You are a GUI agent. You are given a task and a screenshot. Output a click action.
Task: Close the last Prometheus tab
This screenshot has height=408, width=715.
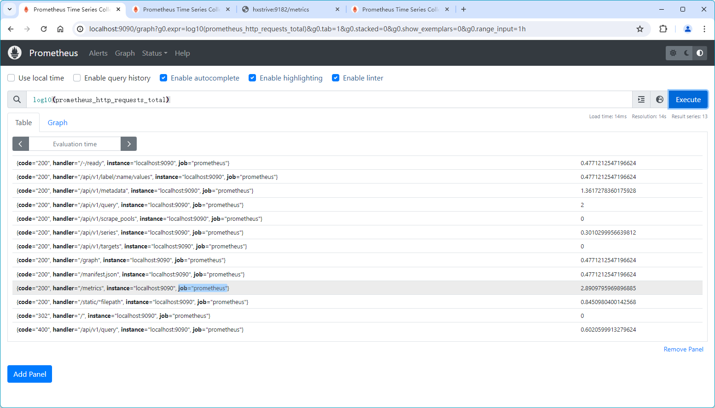pyautogui.click(x=447, y=9)
